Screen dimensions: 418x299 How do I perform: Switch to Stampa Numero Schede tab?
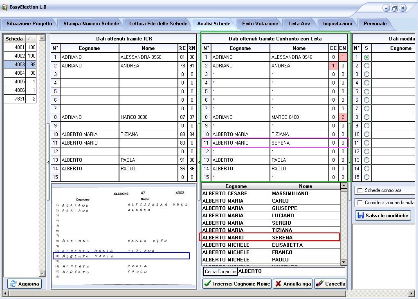point(91,24)
